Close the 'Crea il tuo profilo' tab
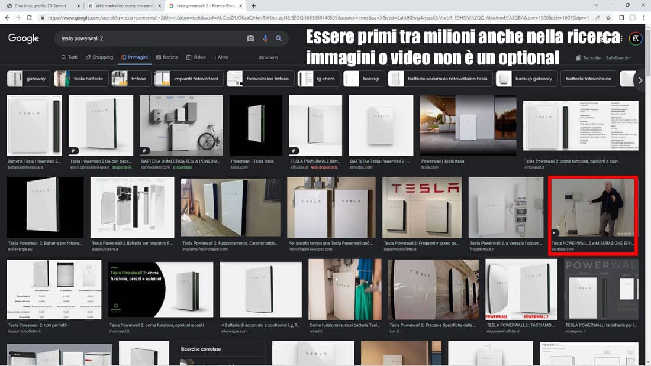This screenshot has width=651, height=366. 79,6
